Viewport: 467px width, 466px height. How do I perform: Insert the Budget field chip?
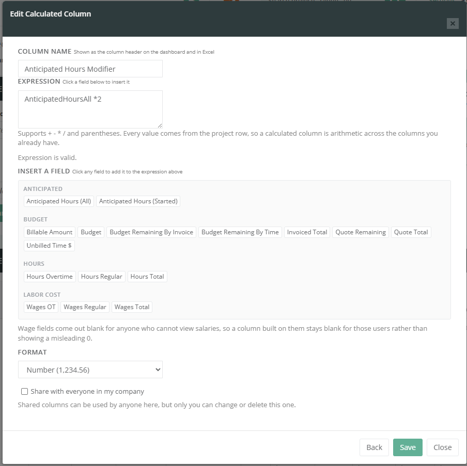[x=91, y=232]
